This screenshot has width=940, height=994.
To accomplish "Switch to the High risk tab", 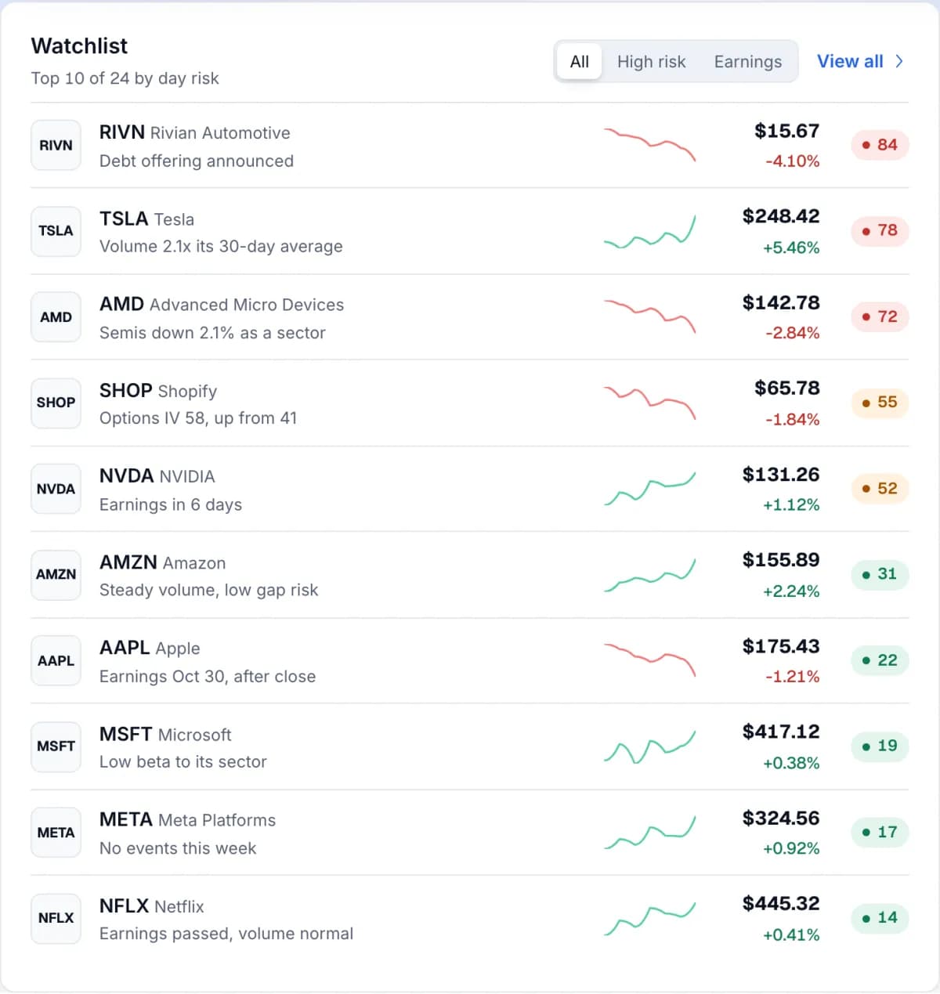I will [651, 62].
